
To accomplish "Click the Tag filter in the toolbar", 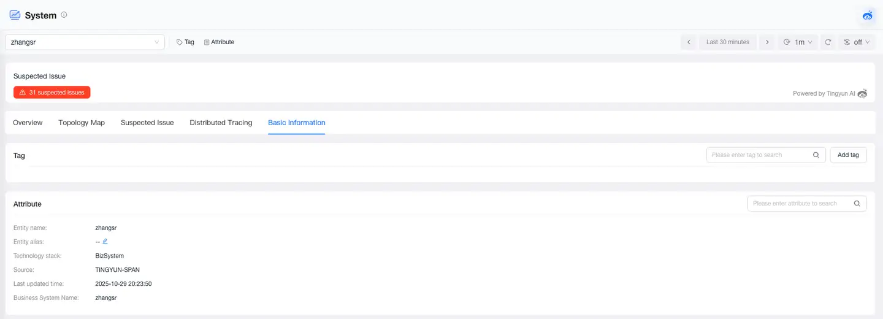I will [185, 42].
